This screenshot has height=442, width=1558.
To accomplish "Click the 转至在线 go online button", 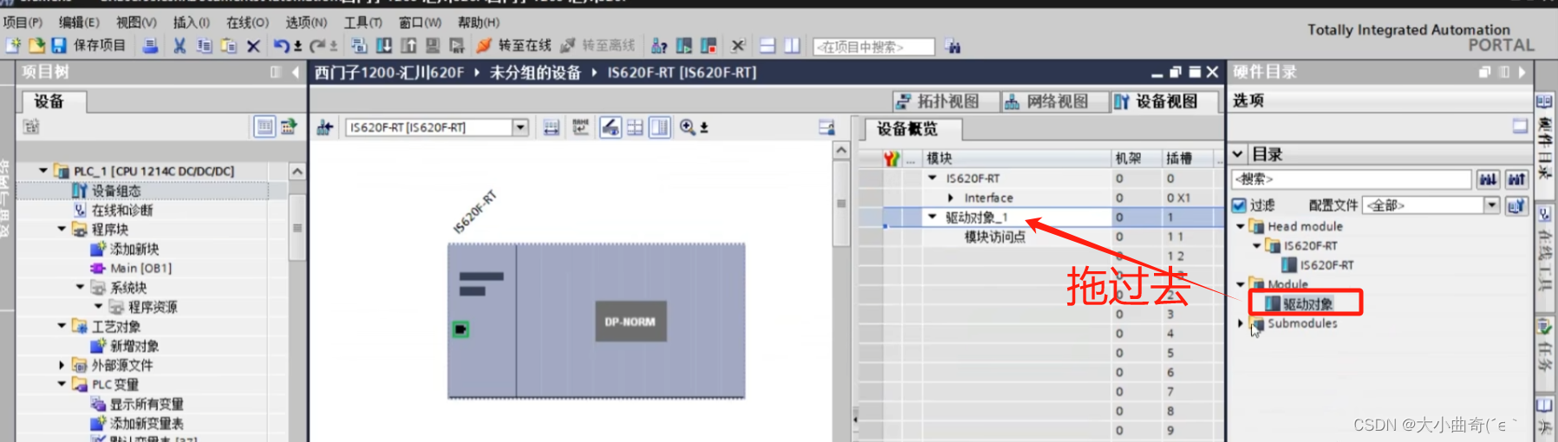I will 514,45.
